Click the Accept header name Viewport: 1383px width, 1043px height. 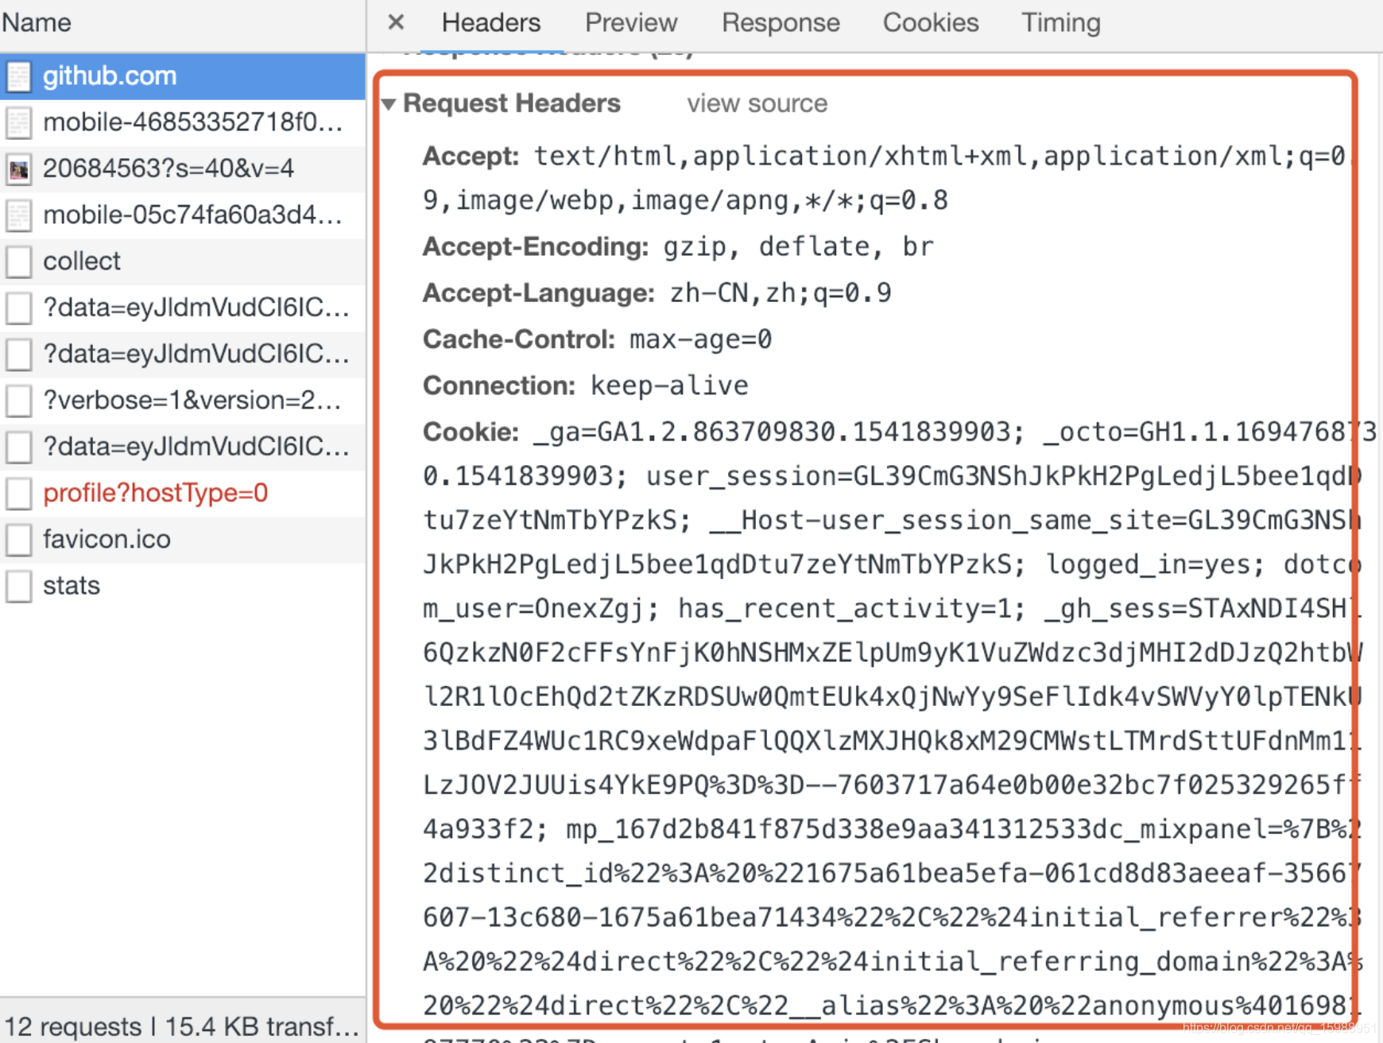[x=471, y=156]
